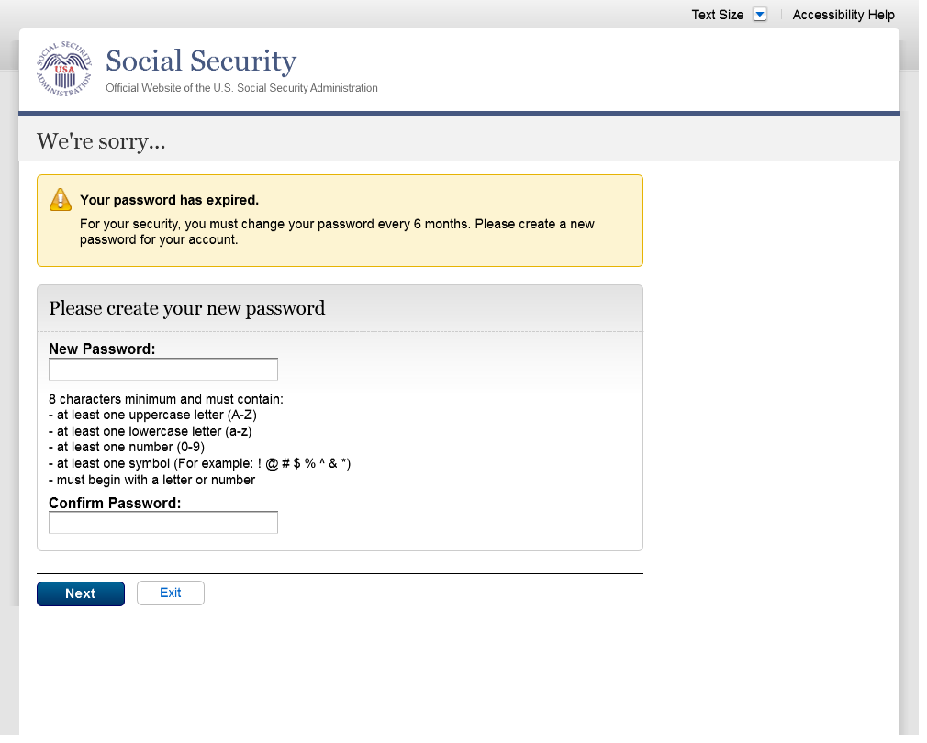Click the "must begin with a letter" rule
This screenshot has width=927, height=743.
152,480
